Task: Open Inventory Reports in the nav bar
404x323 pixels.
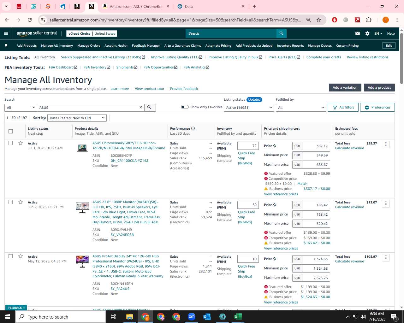Action: (x=290, y=46)
